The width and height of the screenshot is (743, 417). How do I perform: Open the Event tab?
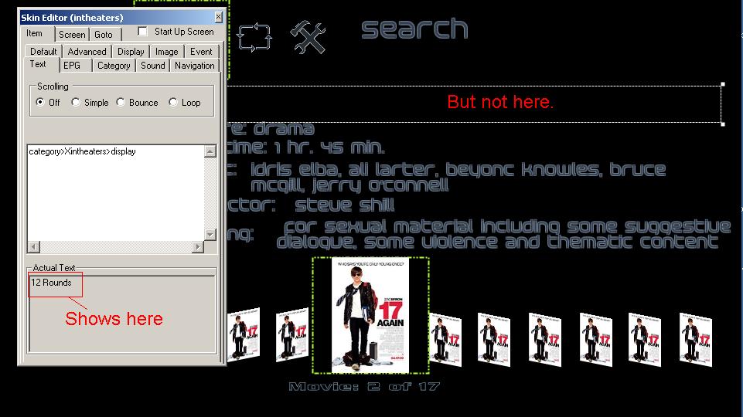pos(201,51)
